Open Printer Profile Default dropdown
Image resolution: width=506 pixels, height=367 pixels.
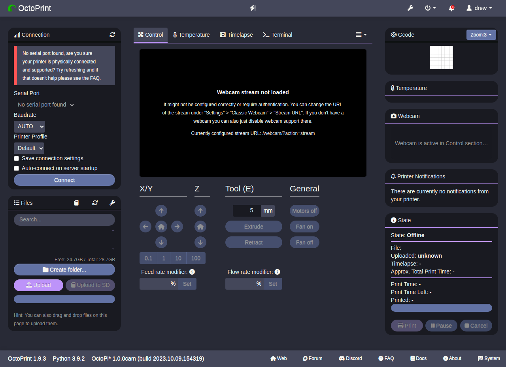(x=29, y=148)
